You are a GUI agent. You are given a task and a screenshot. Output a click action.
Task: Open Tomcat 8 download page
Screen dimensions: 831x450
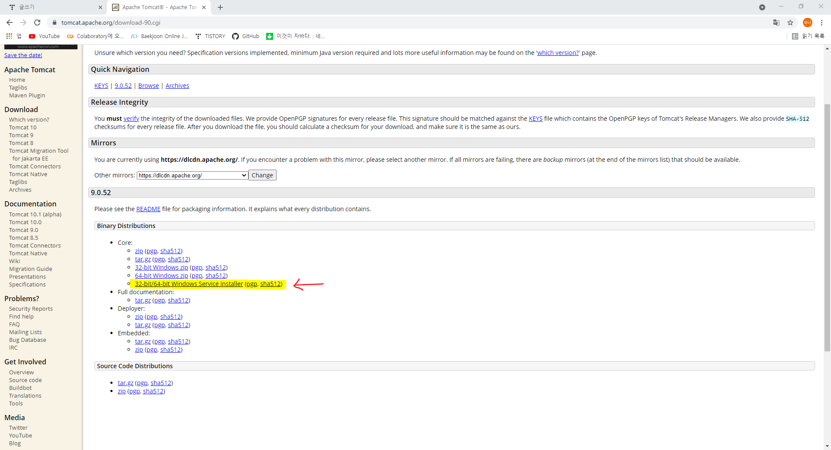[x=21, y=143]
